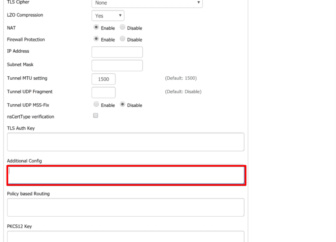Click the IP Address input field
Screen dimensions: 336x242
[117, 52]
